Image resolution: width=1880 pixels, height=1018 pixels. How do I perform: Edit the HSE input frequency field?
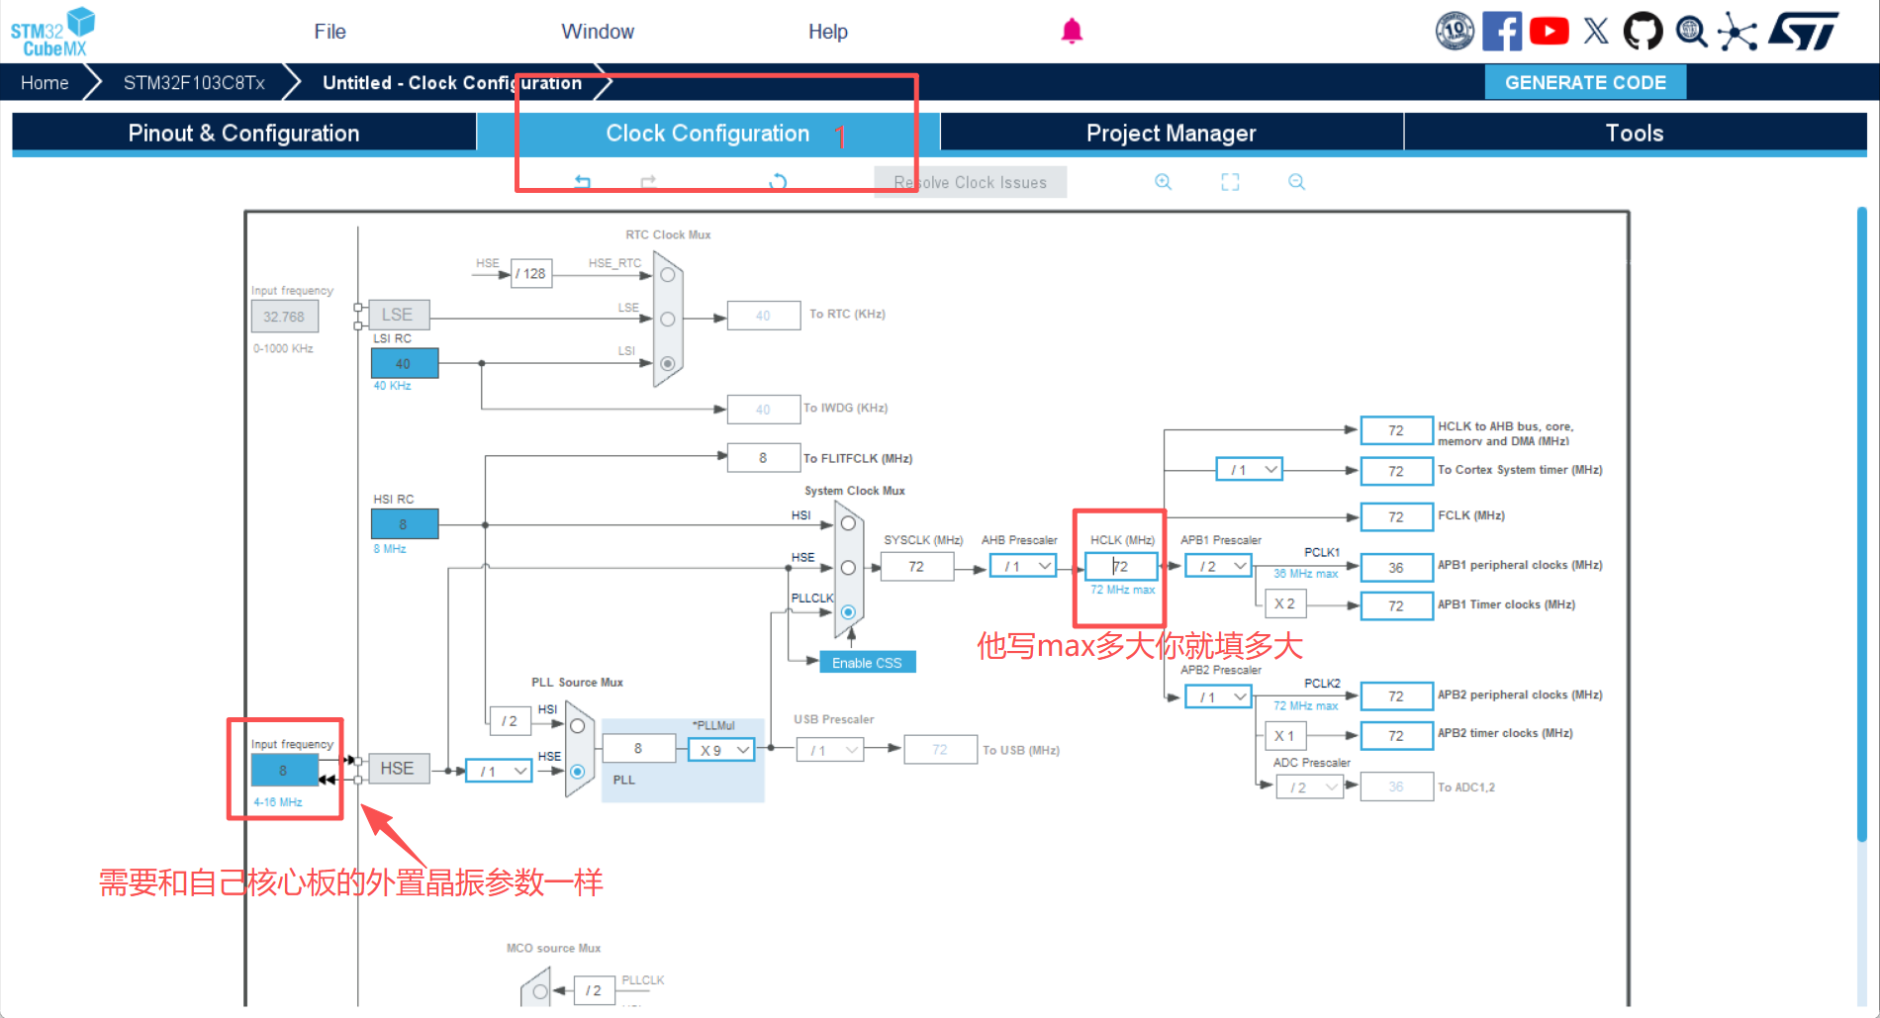click(285, 770)
